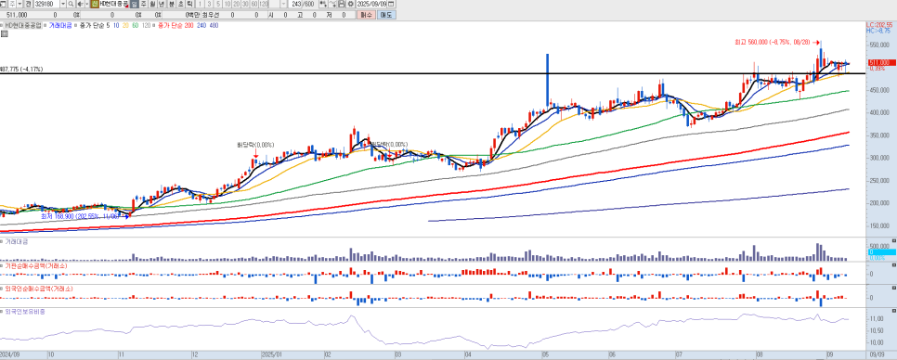The image size is (897, 360).
Task: Select blue moving average 10 legend
Action: (116, 26)
